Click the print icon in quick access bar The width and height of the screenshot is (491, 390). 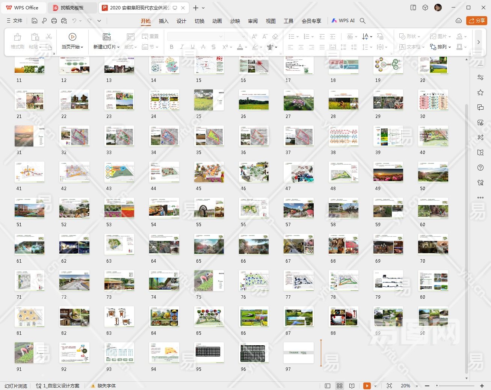tap(54, 21)
